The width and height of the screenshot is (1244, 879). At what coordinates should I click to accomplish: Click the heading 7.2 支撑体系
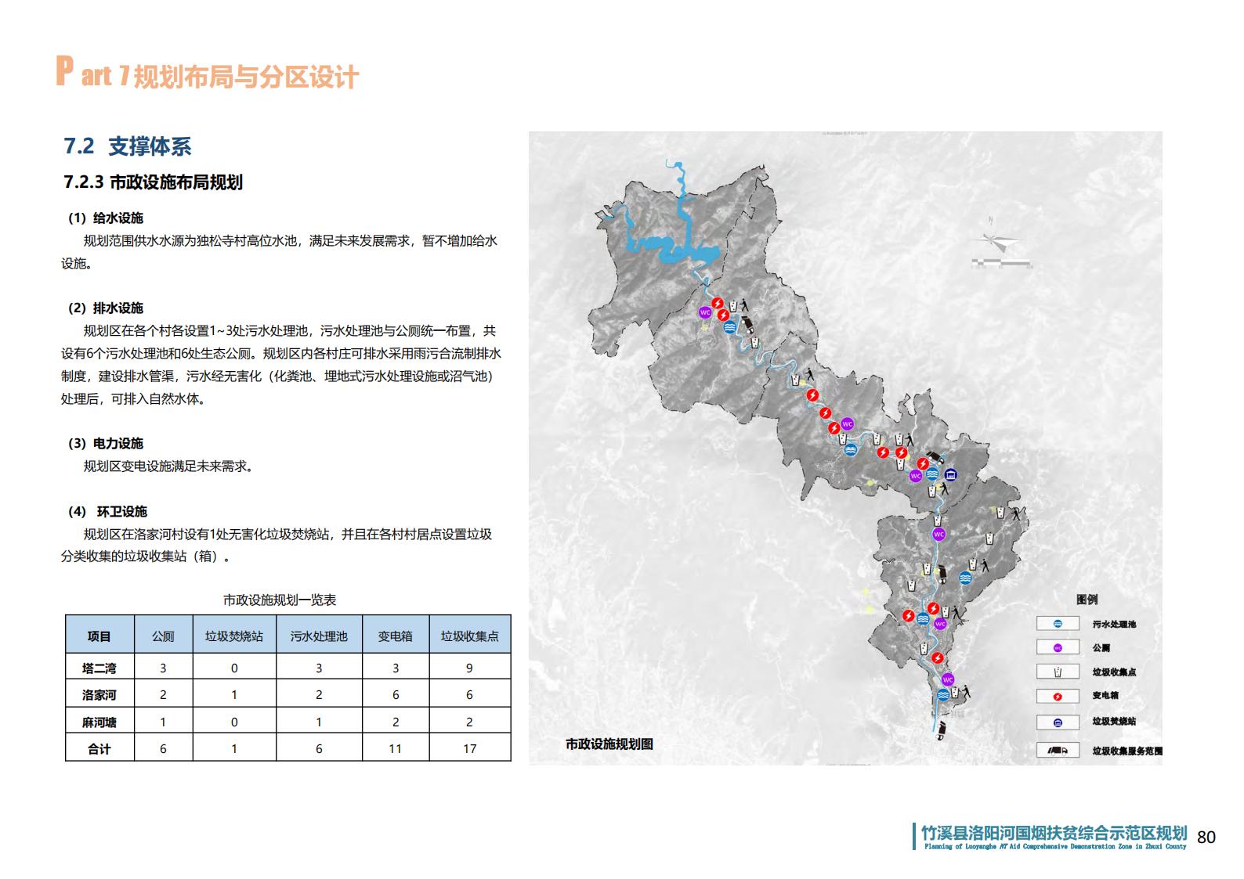(x=127, y=146)
